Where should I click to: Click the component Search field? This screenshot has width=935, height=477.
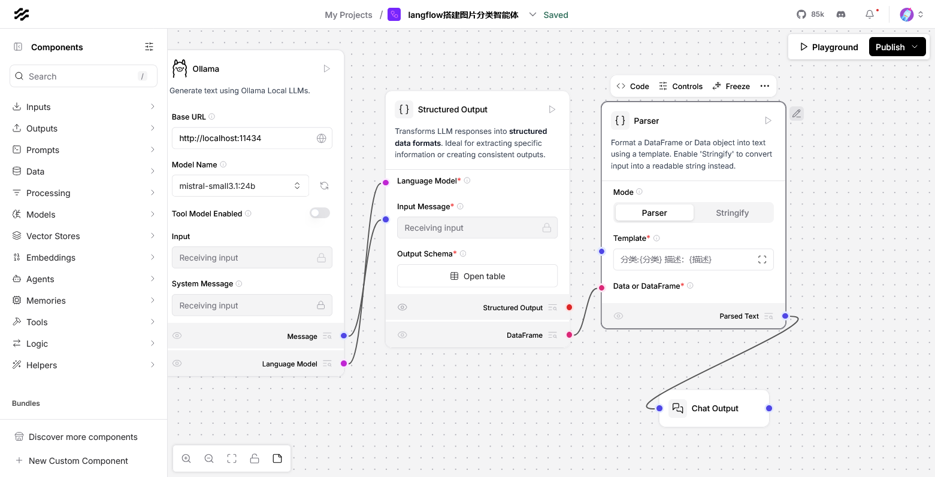pos(84,77)
